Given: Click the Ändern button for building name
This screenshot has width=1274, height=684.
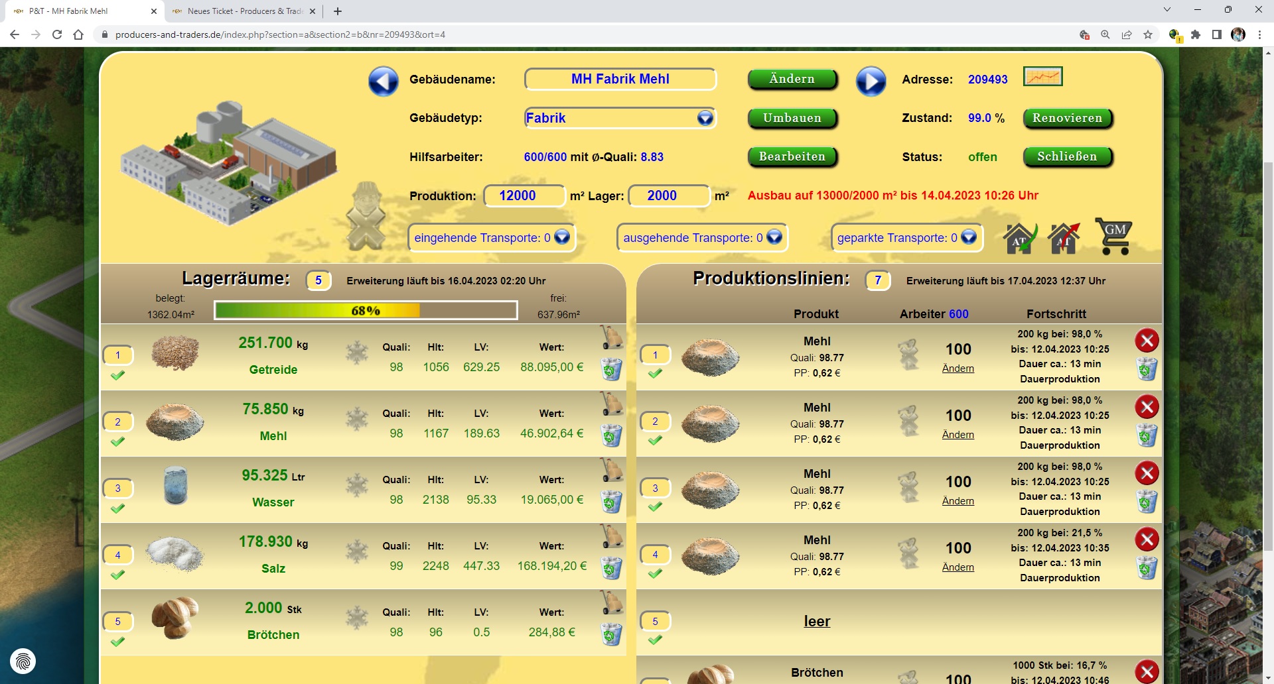Looking at the screenshot, I should point(792,79).
